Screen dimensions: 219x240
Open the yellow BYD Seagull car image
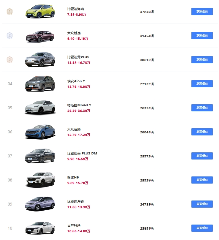point(40,11)
